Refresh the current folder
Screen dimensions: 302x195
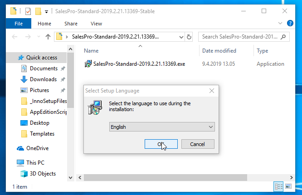click(189, 37)
